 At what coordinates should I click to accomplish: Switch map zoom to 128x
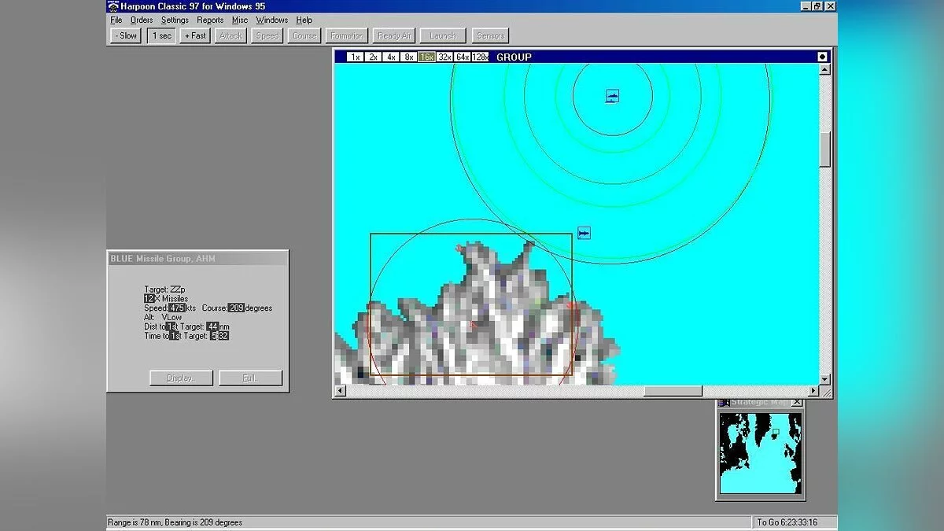pyautogui.click(x=481, y=57)
